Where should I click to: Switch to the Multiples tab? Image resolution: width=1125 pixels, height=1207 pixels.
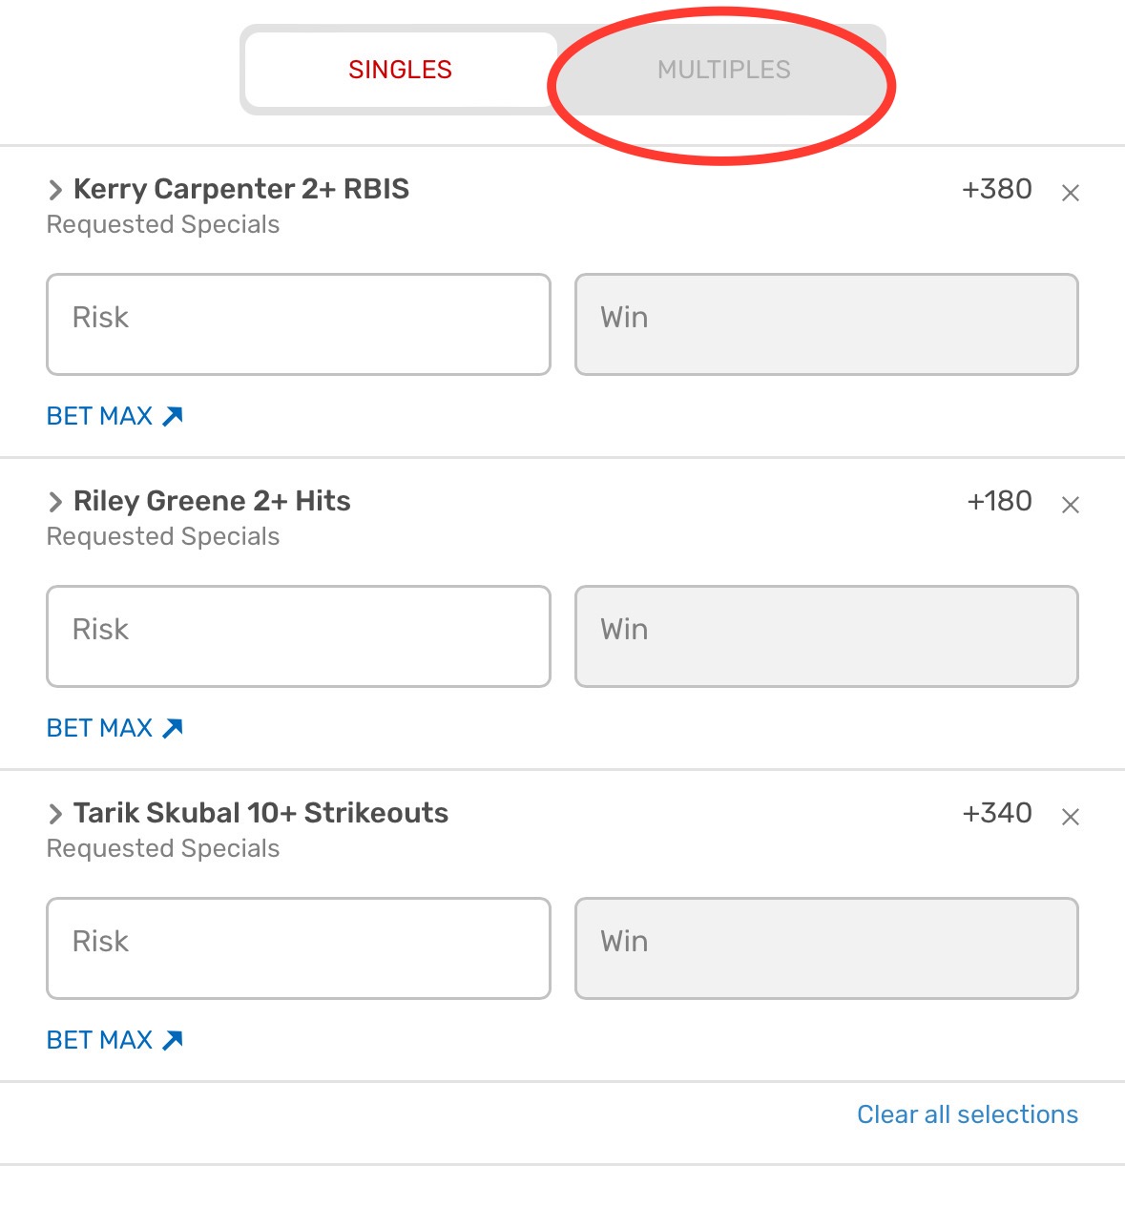[723, 70]
